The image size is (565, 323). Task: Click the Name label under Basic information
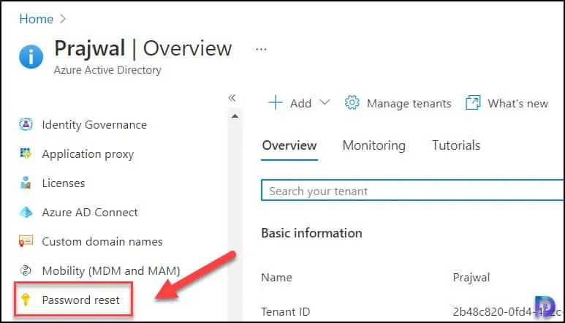point(277,277)
